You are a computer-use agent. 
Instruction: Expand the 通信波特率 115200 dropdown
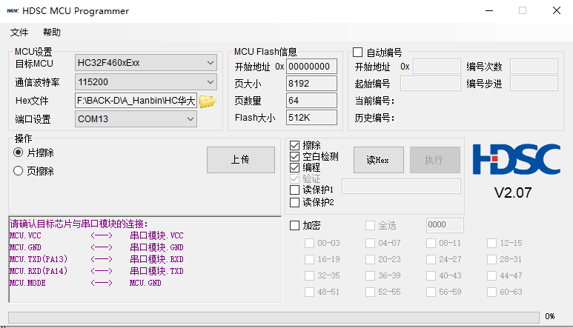point(146,82)
